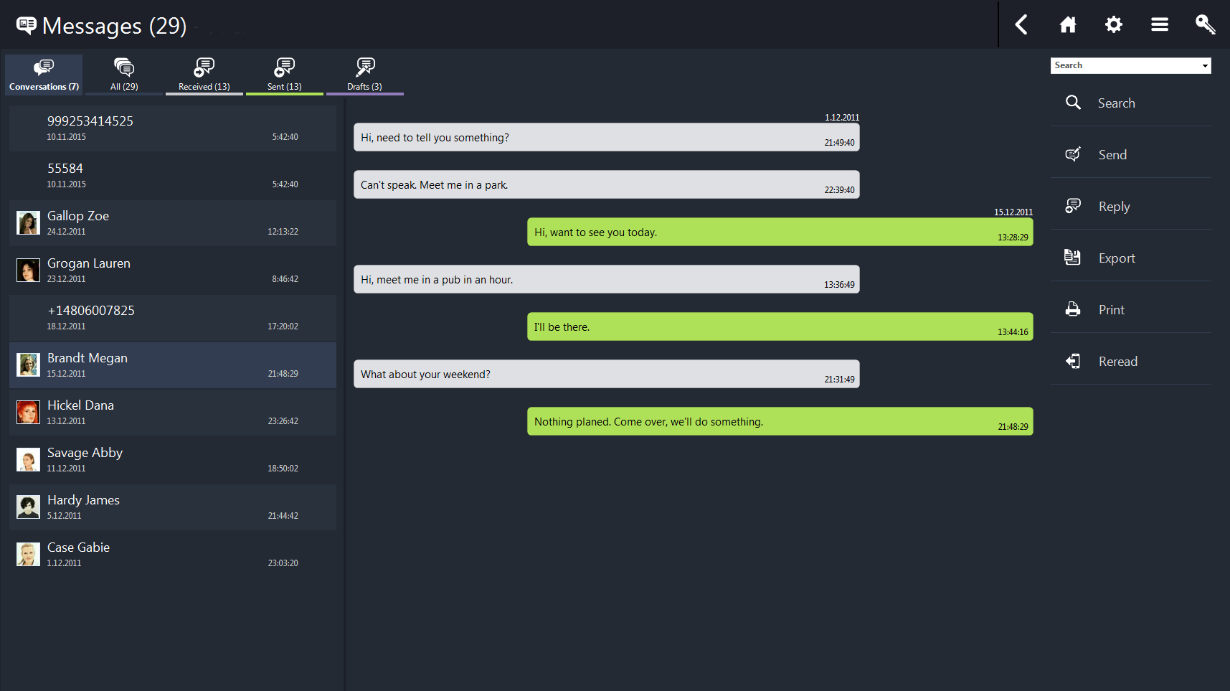
Task: Switch to the All (29) tab
Action: pos(124,75)
